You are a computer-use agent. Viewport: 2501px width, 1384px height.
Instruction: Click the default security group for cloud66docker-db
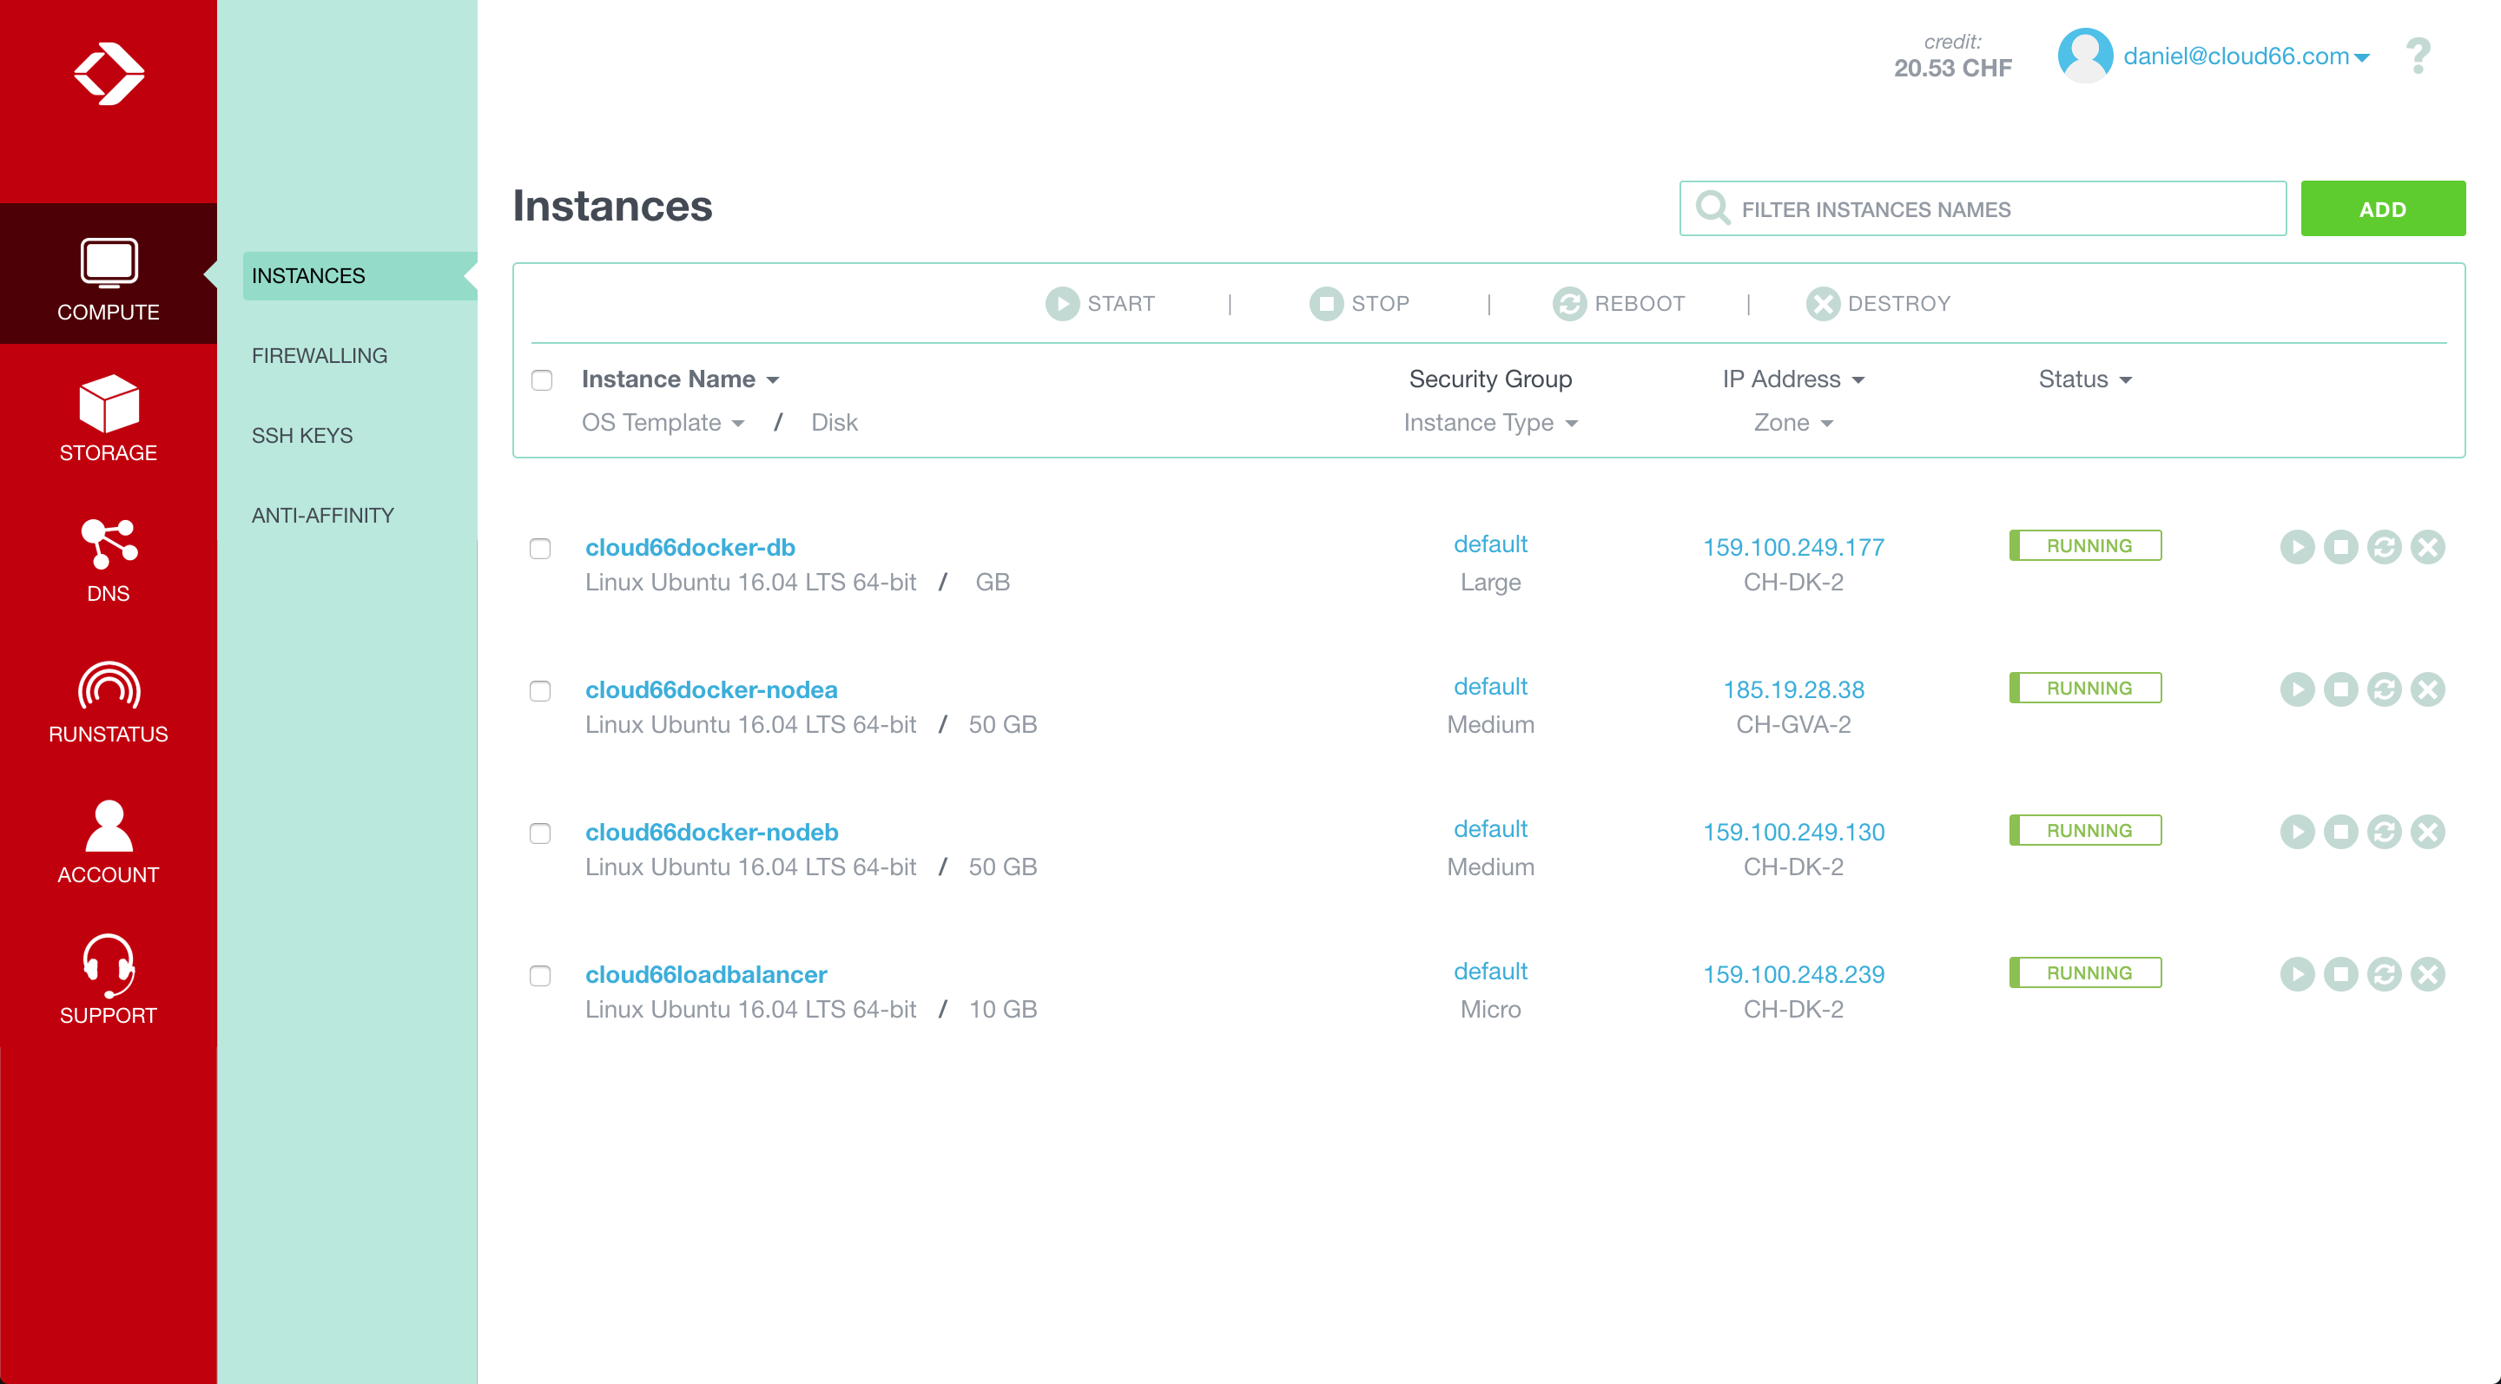tap(1490, 544)
